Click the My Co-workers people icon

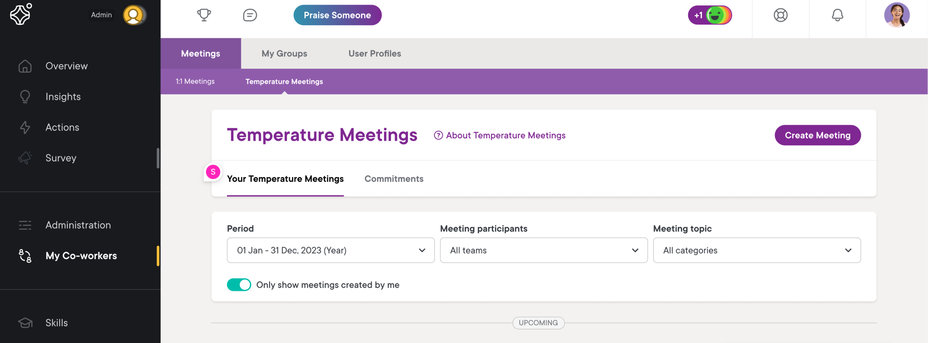[25, 256]
